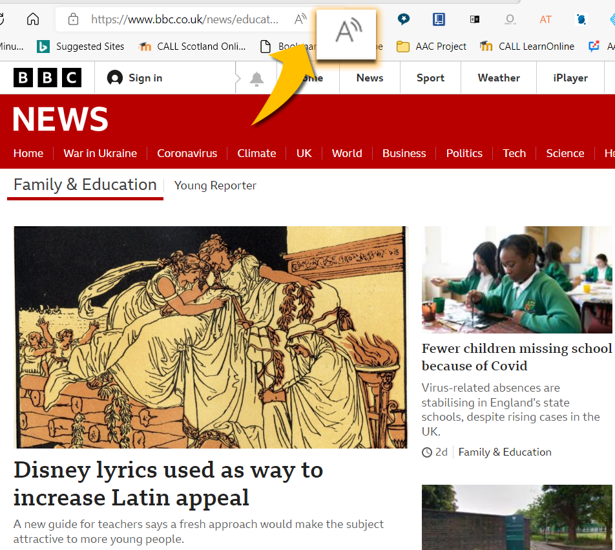Click the BBC logo
Viewport: 615px width, 550px height.
47,78
